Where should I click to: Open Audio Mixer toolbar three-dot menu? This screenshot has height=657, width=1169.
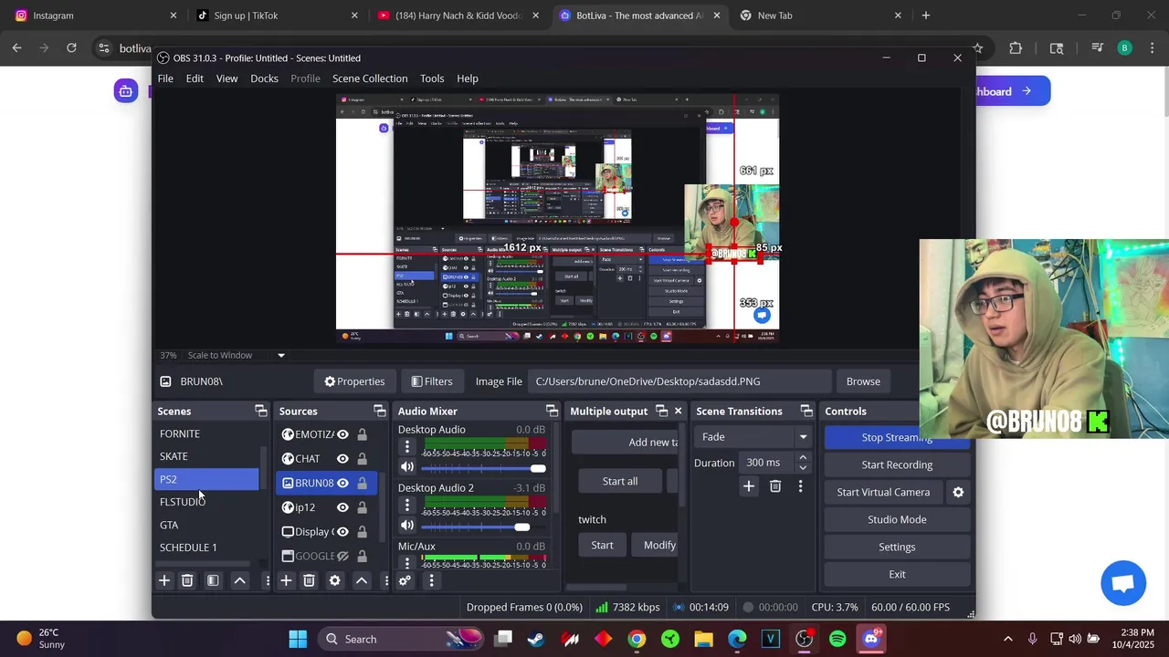point(431,580)
